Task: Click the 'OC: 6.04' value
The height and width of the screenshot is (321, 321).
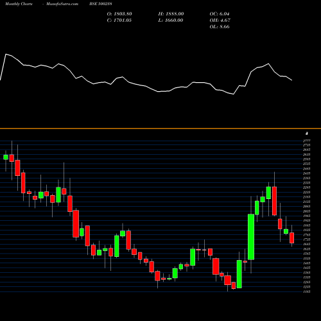Action: pyautogui.click(x=220, y=14)
